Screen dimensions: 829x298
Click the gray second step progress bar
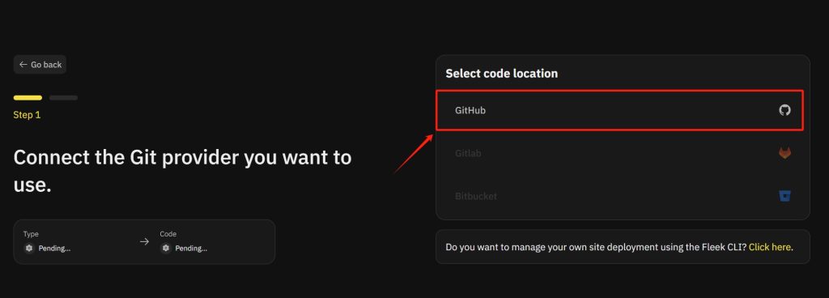[63, 98]
